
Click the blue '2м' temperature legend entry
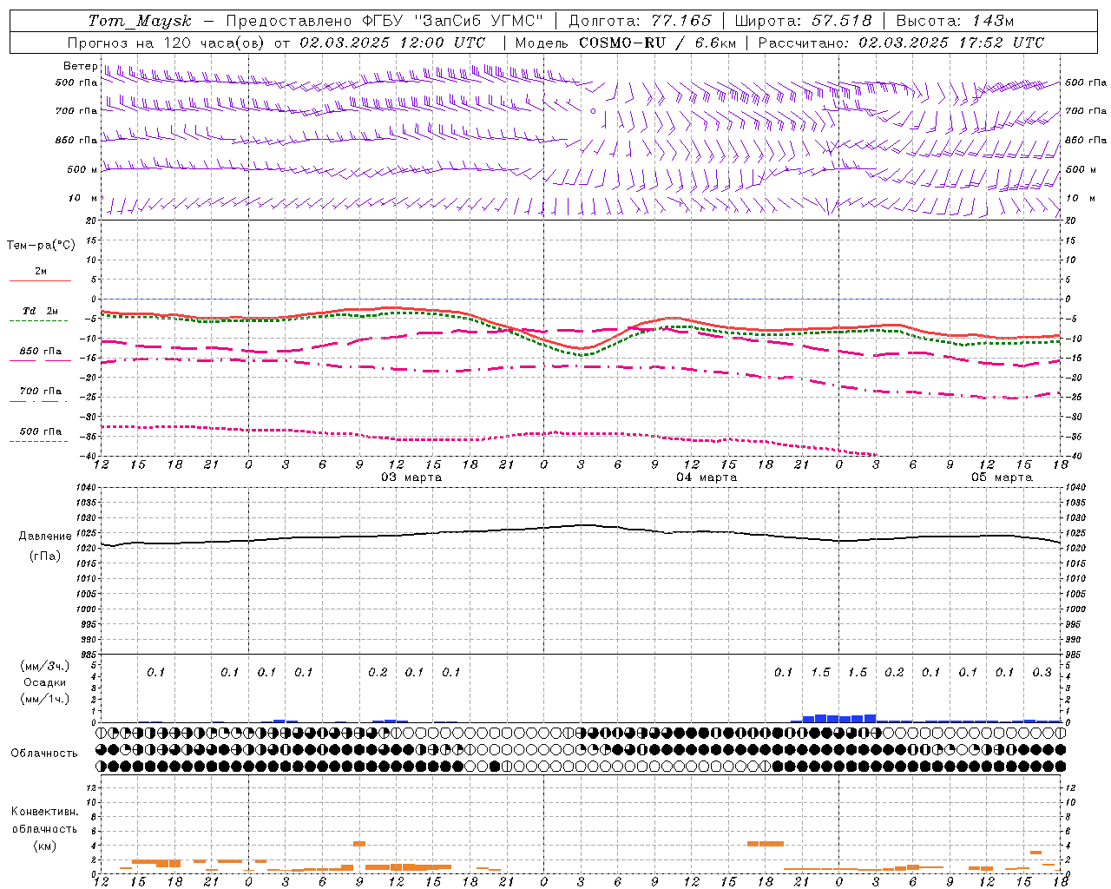(x=41, y=272)
